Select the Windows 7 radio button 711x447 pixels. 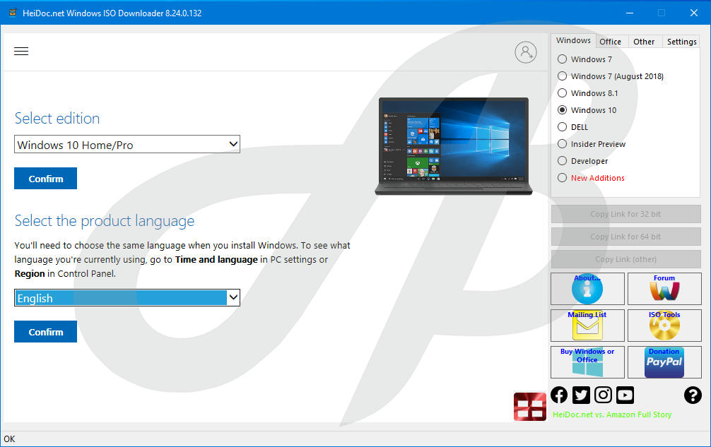(563, 59)
